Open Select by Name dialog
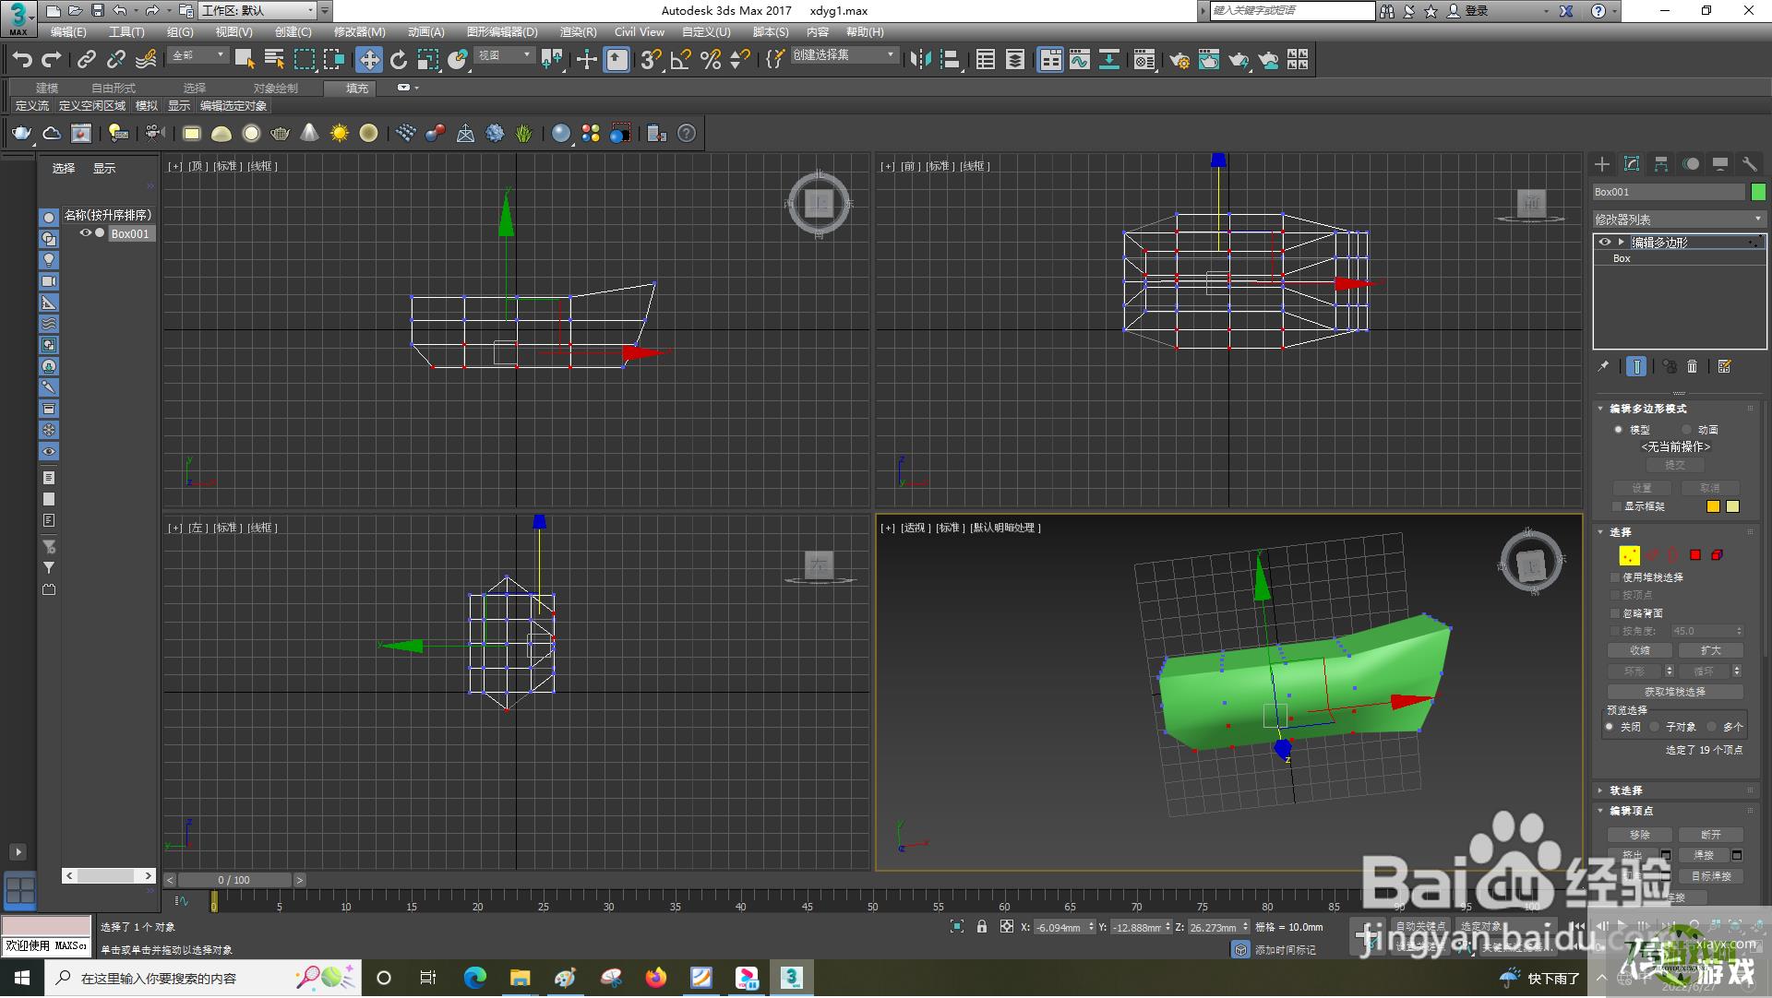The image size is (1772, 998). 274,60
